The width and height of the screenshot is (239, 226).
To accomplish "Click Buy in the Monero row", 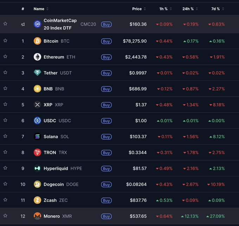I will (106, 217).
